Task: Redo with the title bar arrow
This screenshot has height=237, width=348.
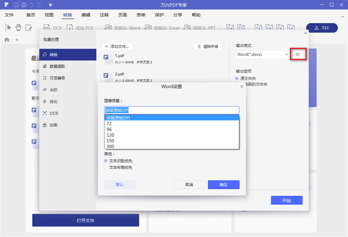Action: tap(39, 5)
